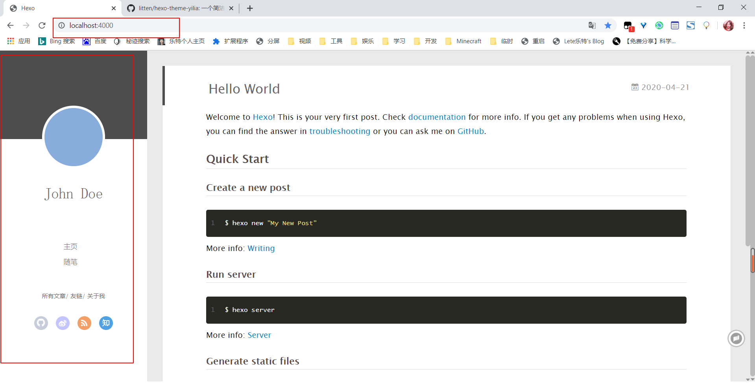Screen dimensions: 755x383
Task: Open the 工具 bookmarks folder
Action: (331, 41)
